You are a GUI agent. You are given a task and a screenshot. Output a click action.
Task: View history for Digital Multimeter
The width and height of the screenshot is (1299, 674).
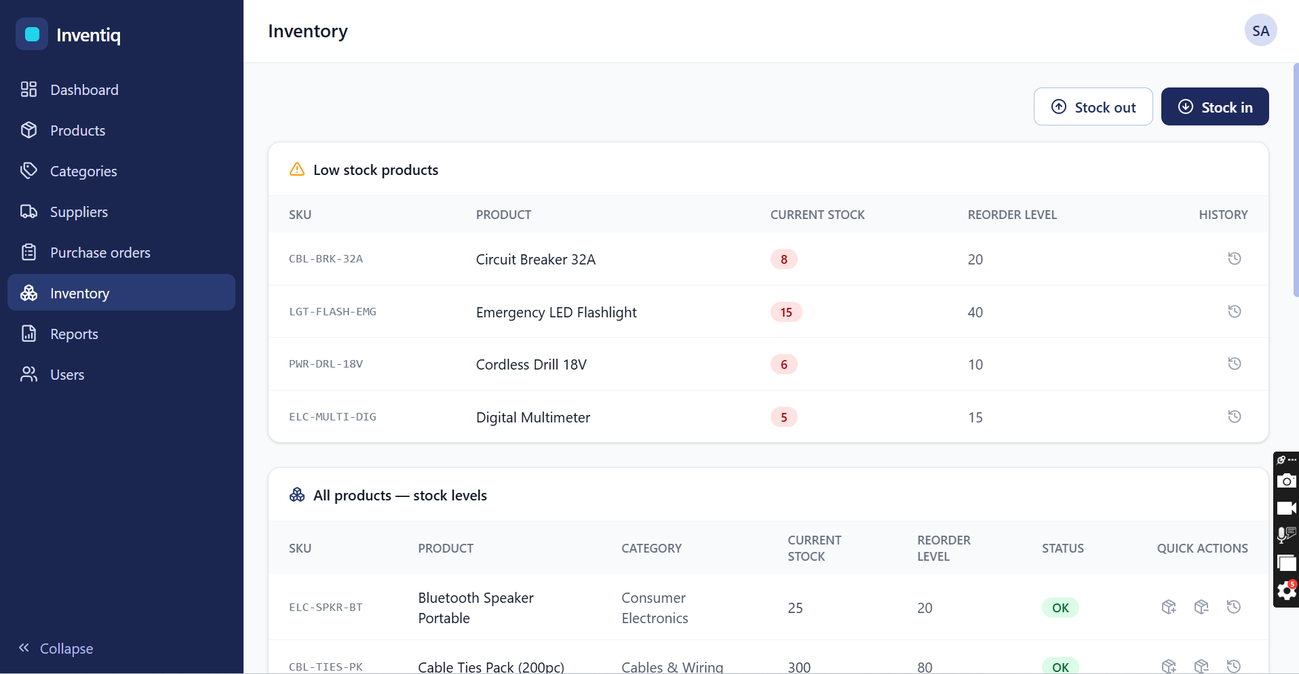click(1235, 416)
